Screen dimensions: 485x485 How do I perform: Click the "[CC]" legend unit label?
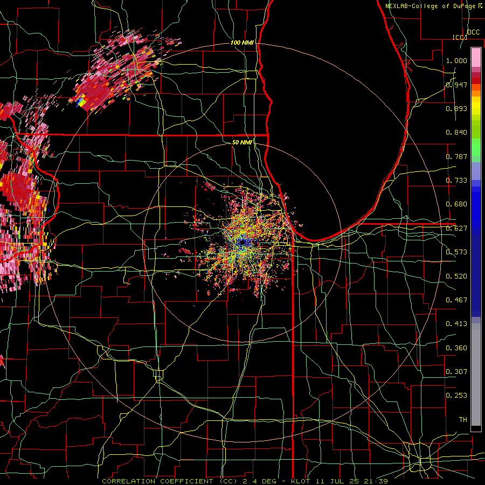460,37
